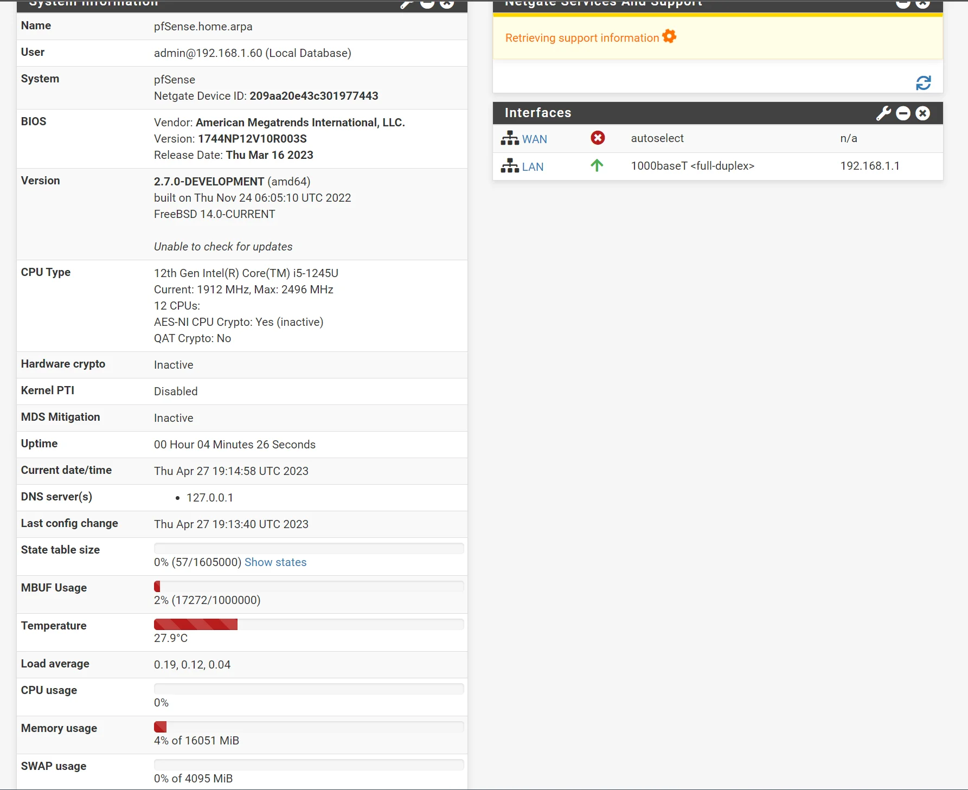The width and height of the screenshot is (968, 790).
Task: Click BIOS release date "Thu Mar 16 2023"
Action: [x=270, y=155]
